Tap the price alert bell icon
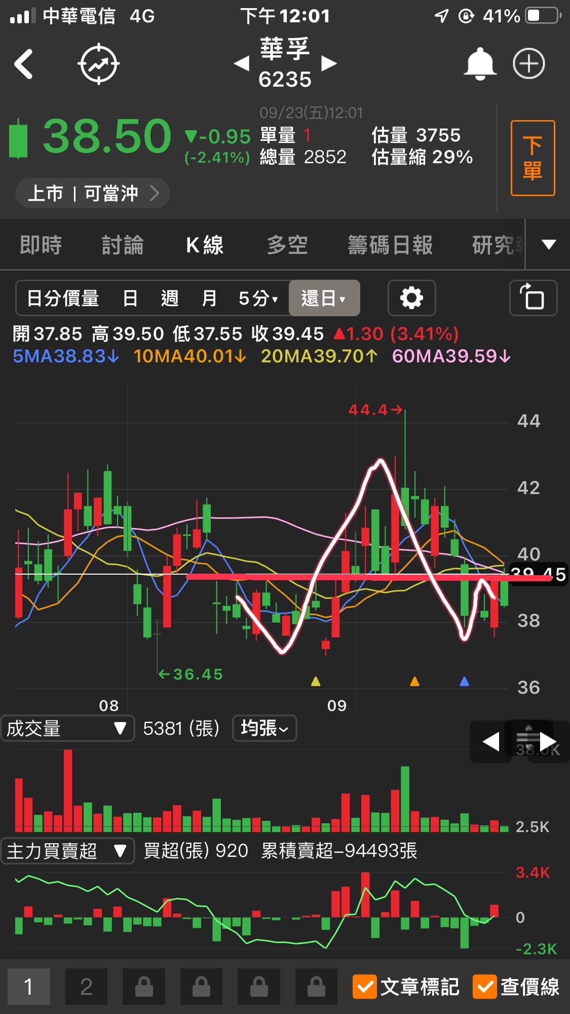Viewport: 570px width, 1014px height. click(x=479, y=64)
